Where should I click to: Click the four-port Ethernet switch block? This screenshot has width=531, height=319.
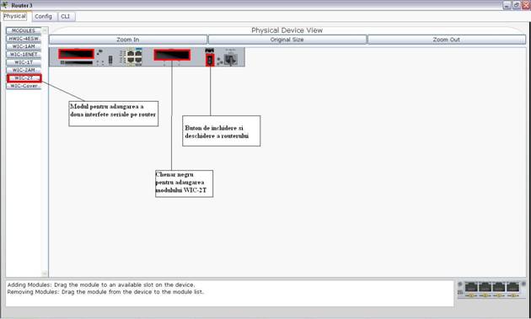pos(134,56)
